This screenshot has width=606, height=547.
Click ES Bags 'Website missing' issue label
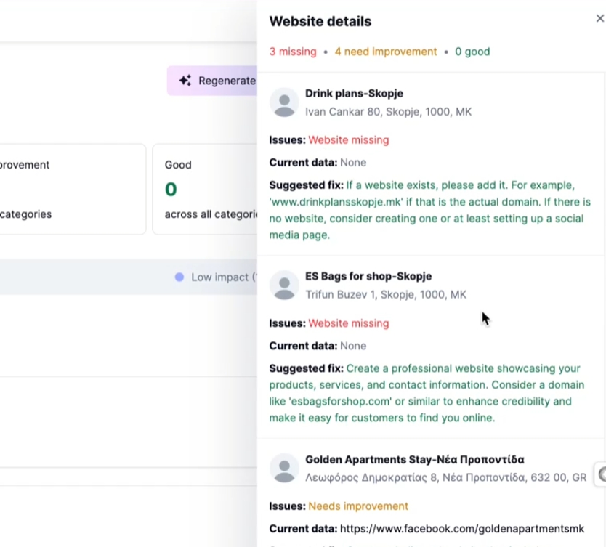[349, 323]
